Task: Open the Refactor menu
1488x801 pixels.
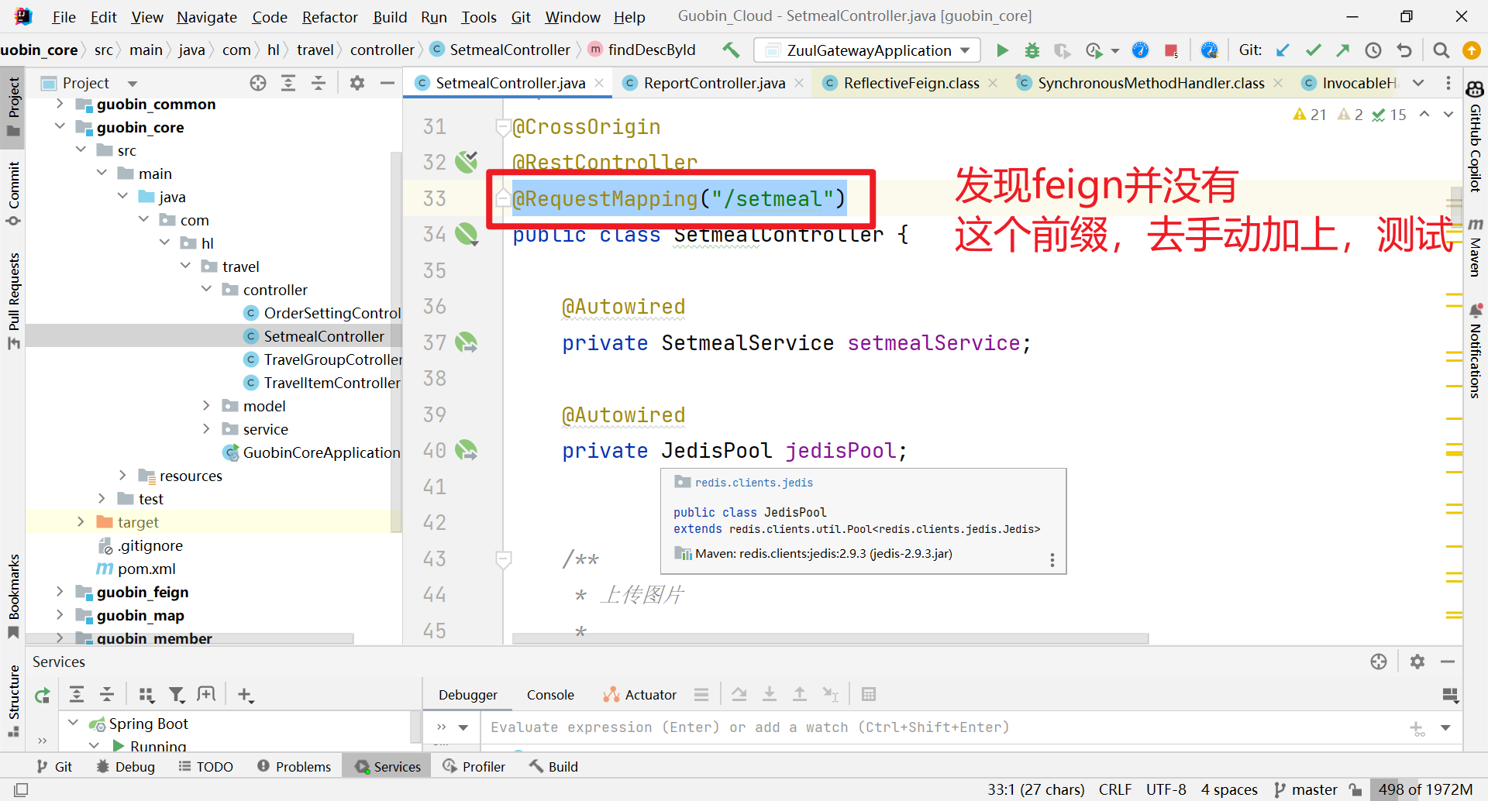Action: pos(329,17)
